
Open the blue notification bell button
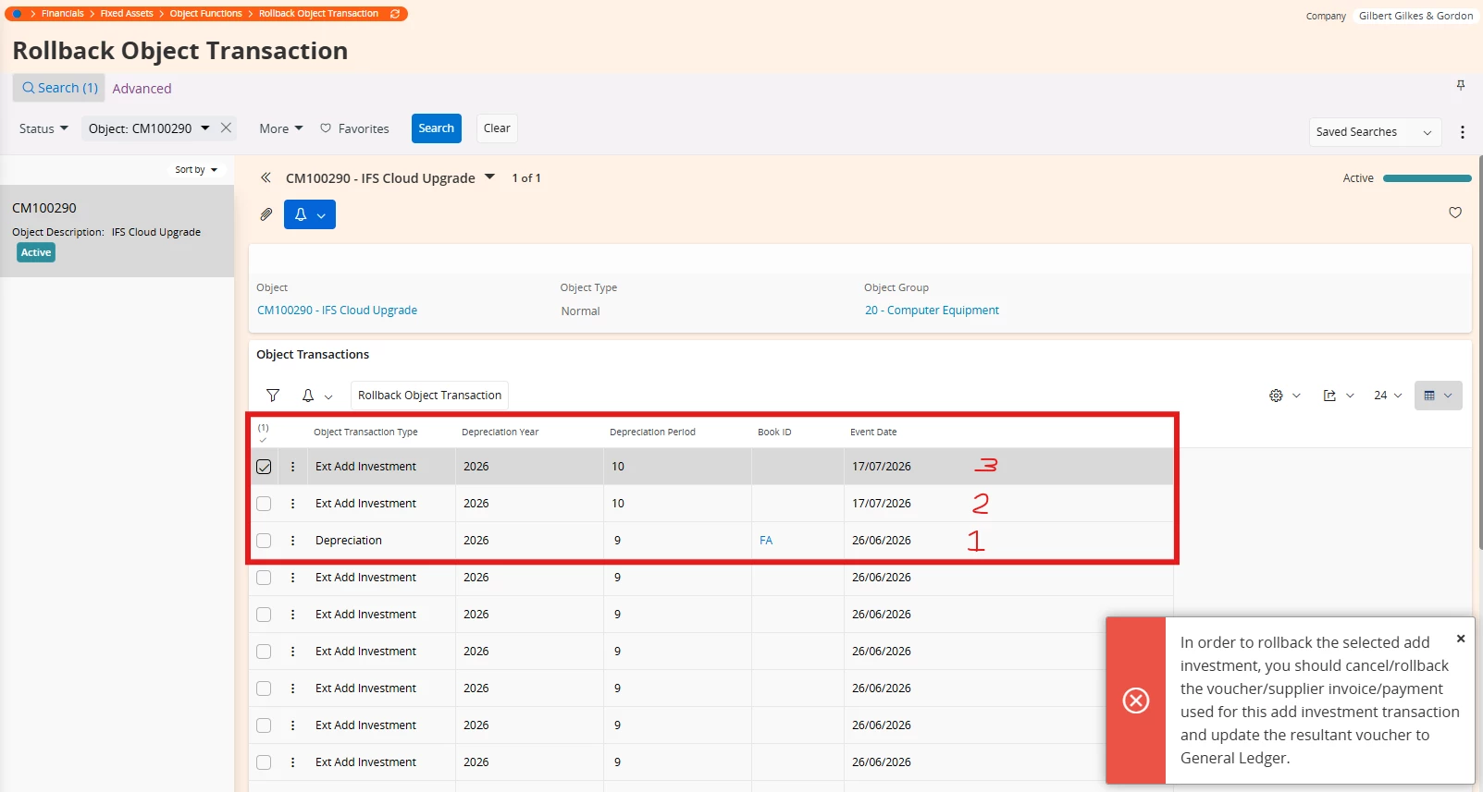(x=310, y=214)
